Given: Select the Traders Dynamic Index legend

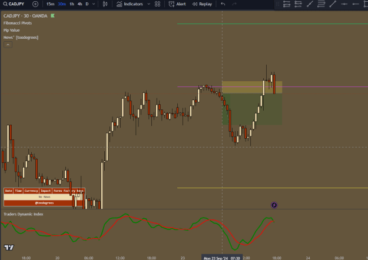Looking at the screenshot, I should pos(23,214).
